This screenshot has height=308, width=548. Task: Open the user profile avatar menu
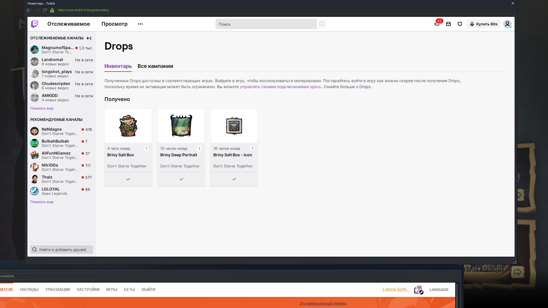507,24
